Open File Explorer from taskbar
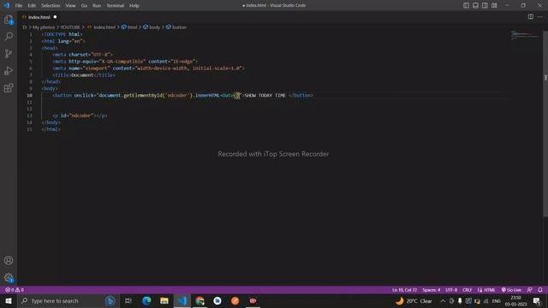The width and height of the screenshot is (548, 308). 164,300
